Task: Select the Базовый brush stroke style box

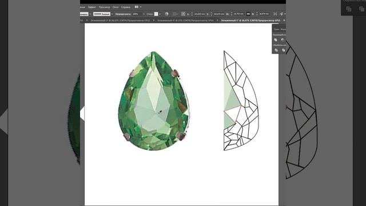Action: pos(102,14)
